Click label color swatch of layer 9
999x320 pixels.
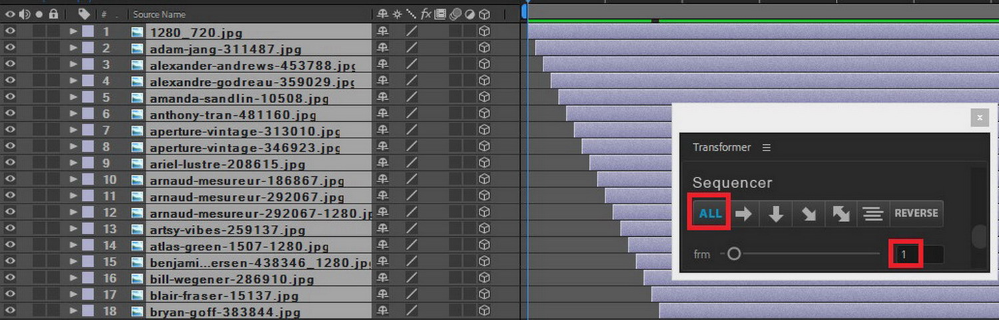point(88,163)
